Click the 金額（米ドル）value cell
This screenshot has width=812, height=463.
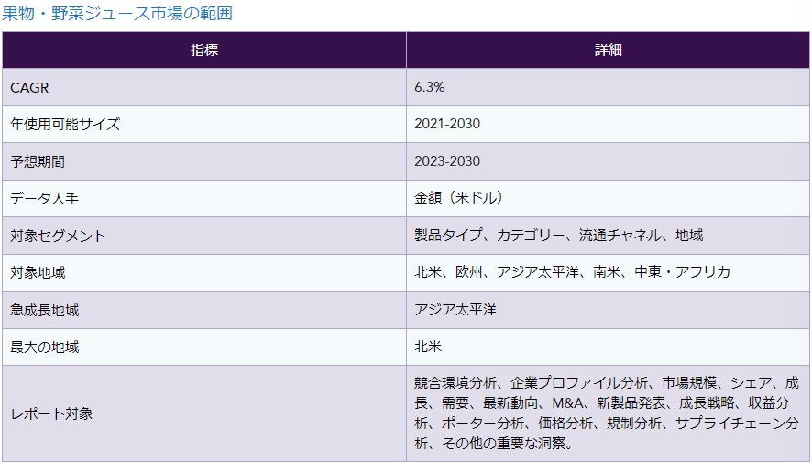pos(460,198)
